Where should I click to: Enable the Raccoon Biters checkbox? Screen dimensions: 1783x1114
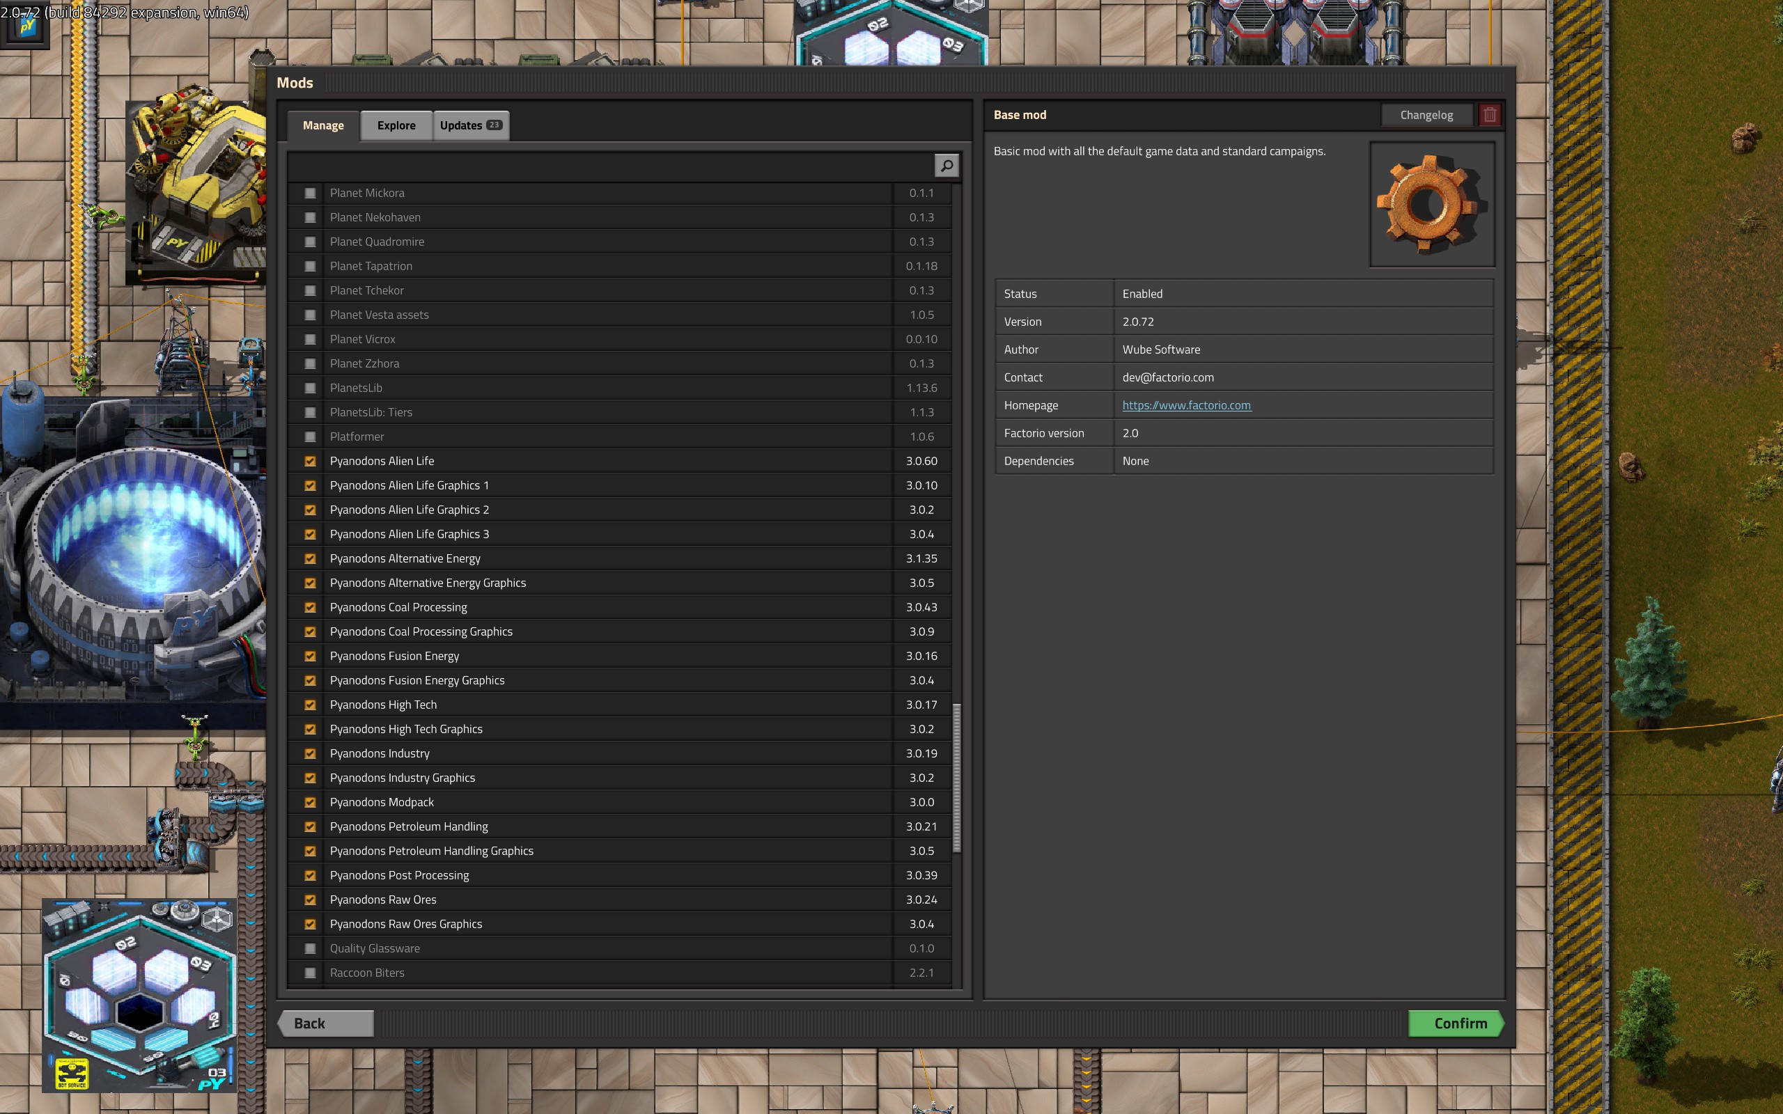pos(310,973)
